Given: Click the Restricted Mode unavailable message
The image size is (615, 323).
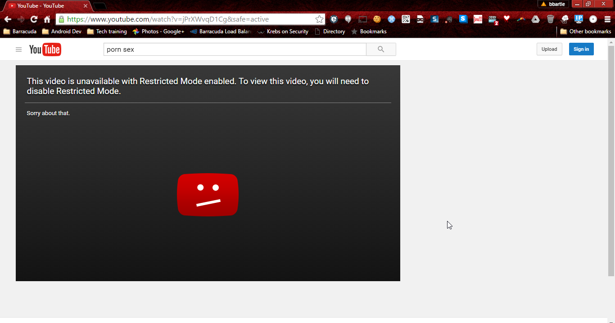Looking at the screenshot, I should (x=198, y=86).
